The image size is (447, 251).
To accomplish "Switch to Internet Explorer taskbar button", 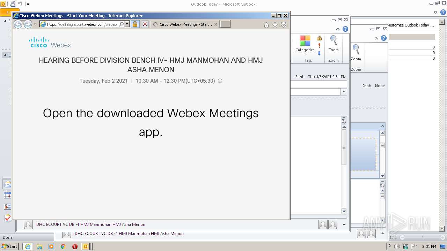I will tap(28, 246).
